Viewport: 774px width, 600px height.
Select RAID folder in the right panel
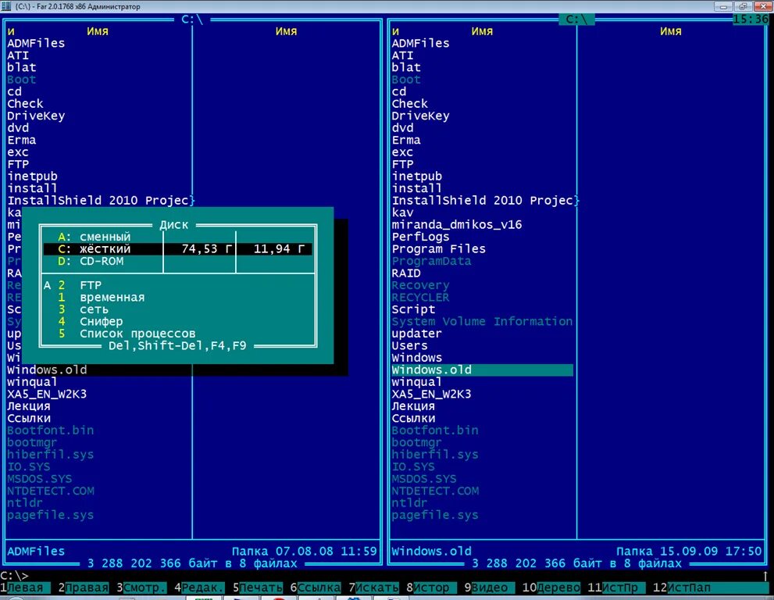406,273
